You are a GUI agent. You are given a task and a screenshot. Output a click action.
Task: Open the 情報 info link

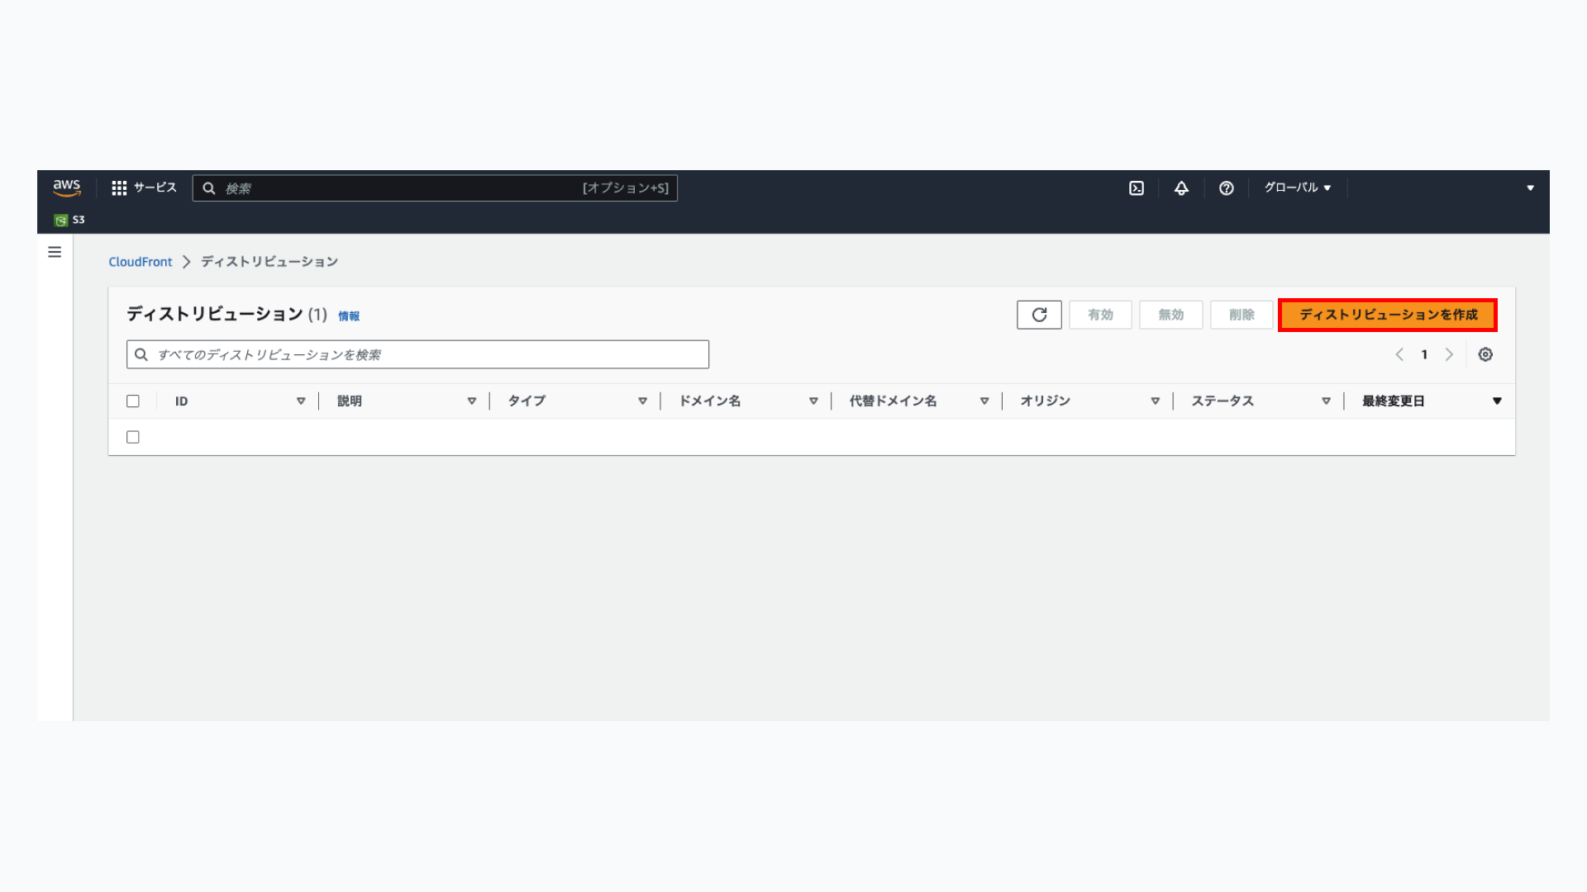point(348,316)
